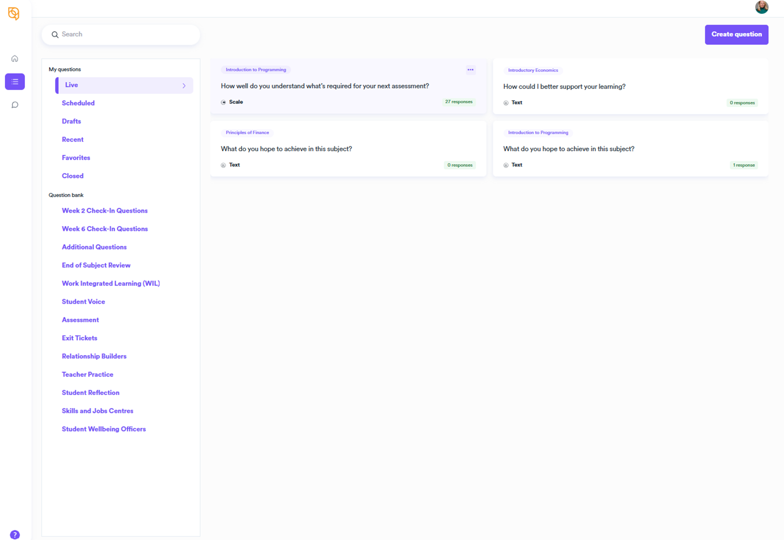
Task: Open the Home icon in sidebar
Action: click(x=15, y=59)
